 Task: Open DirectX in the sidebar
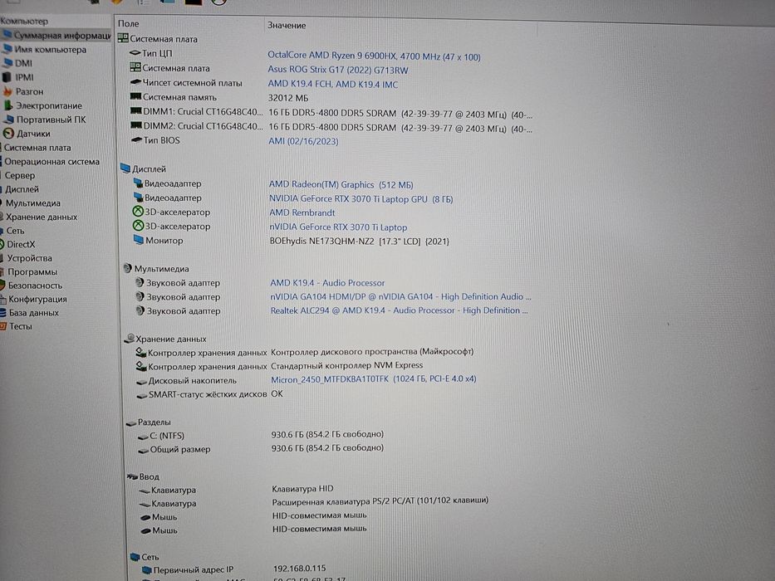point(21,244)
